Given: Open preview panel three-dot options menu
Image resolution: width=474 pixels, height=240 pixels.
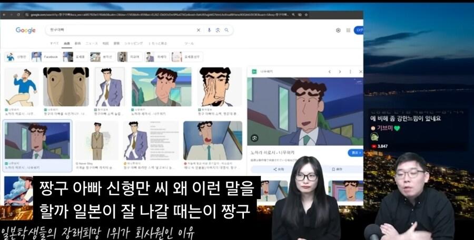Looking at the screenshot, I should 350,72.
